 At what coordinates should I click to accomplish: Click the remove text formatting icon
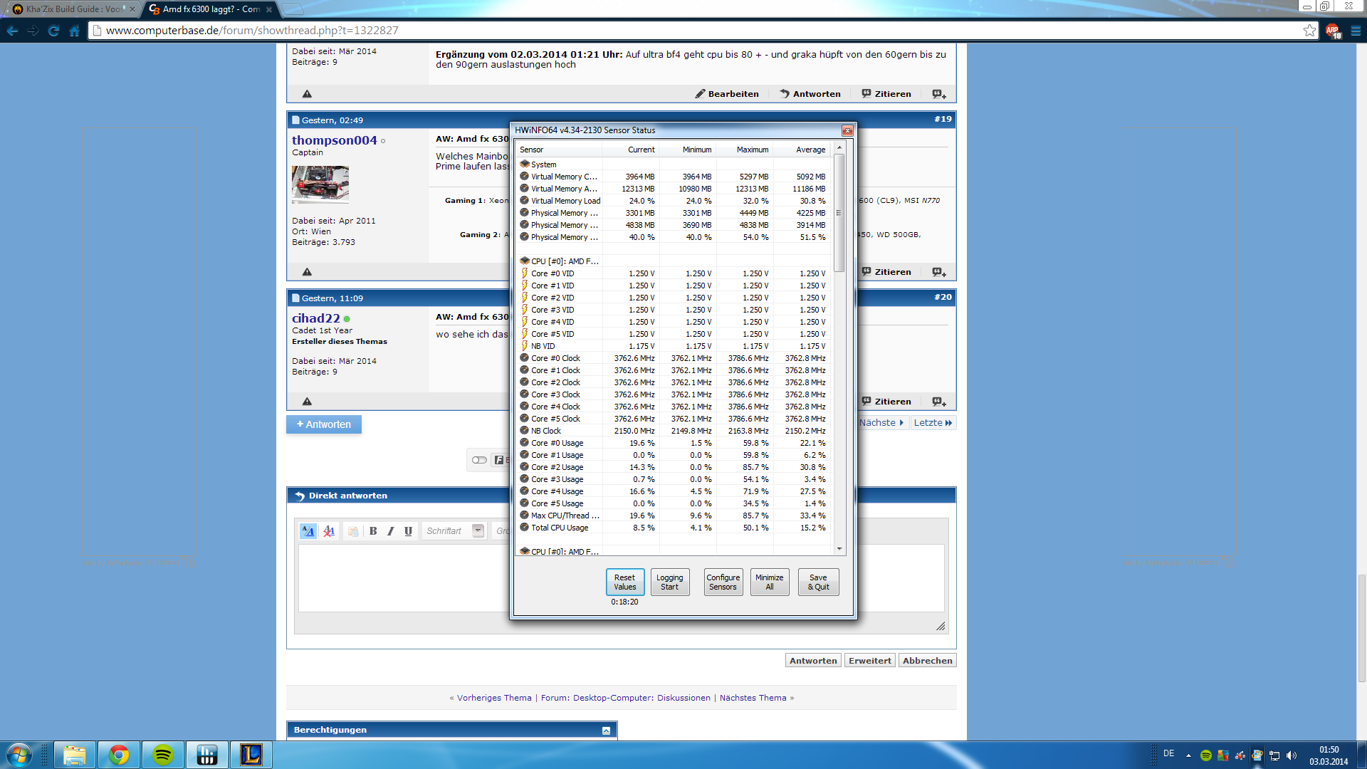pyautogui.click(x=328, y=531)
